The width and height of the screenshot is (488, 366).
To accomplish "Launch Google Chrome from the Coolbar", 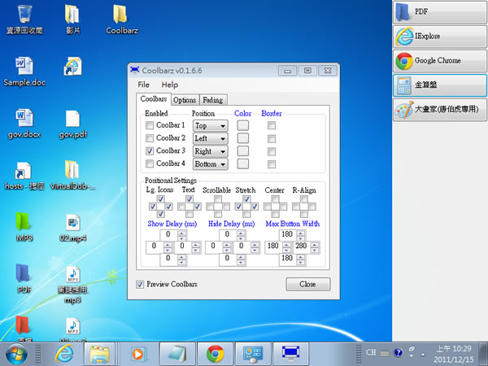I will click(439, 61).
